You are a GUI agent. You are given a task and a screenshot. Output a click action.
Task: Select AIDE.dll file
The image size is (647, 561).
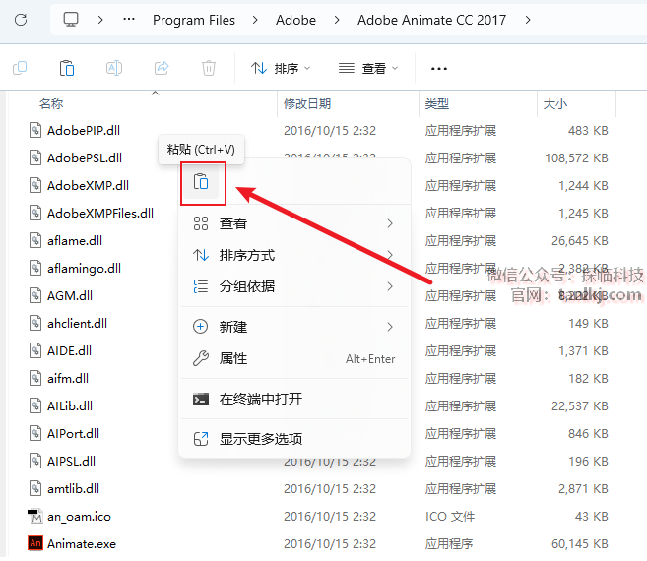coord(69,351)
